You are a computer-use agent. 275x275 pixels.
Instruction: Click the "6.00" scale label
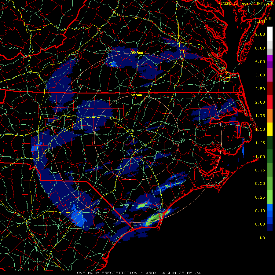click(260, 48)
